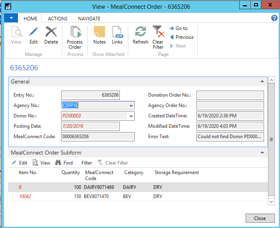Screen dimensions: 280x228
Task: Switch to the ACTIONS tab
Action: point(58,18)
